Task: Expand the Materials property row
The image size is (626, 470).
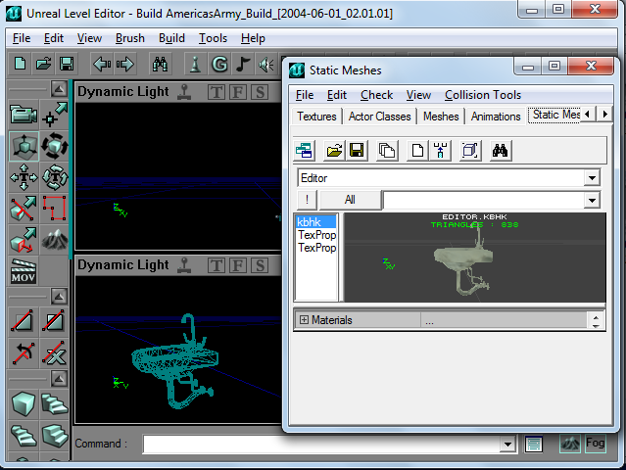Action: pos(305,320)
